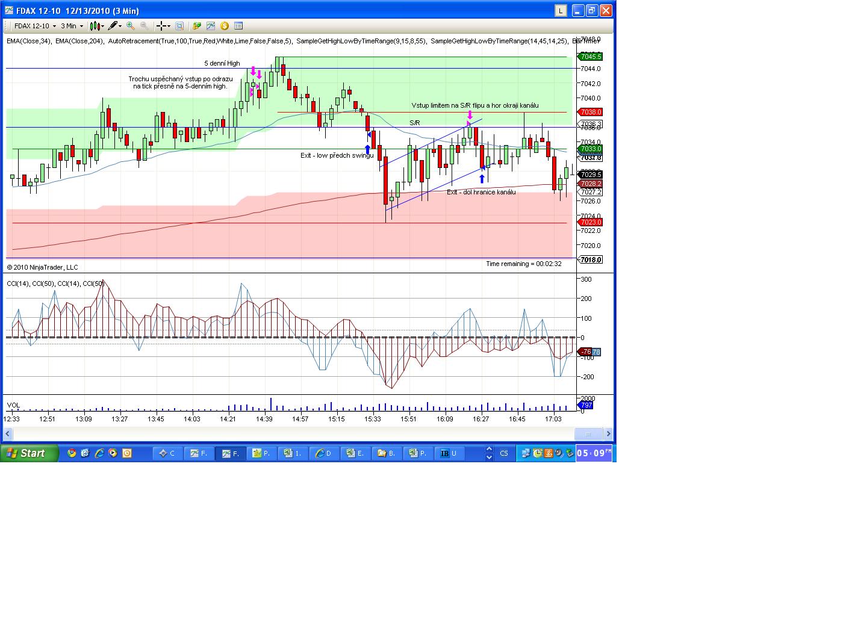Screen dimensions: 843x632
Task: Click the grey round system tray icon
Action: 559,453
